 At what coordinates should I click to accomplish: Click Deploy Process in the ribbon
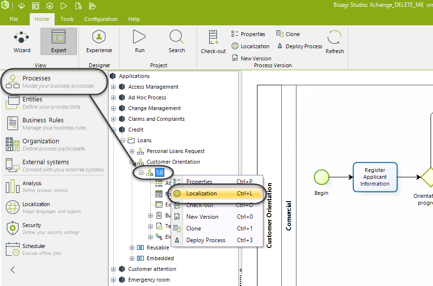click(x=299, y=46)
